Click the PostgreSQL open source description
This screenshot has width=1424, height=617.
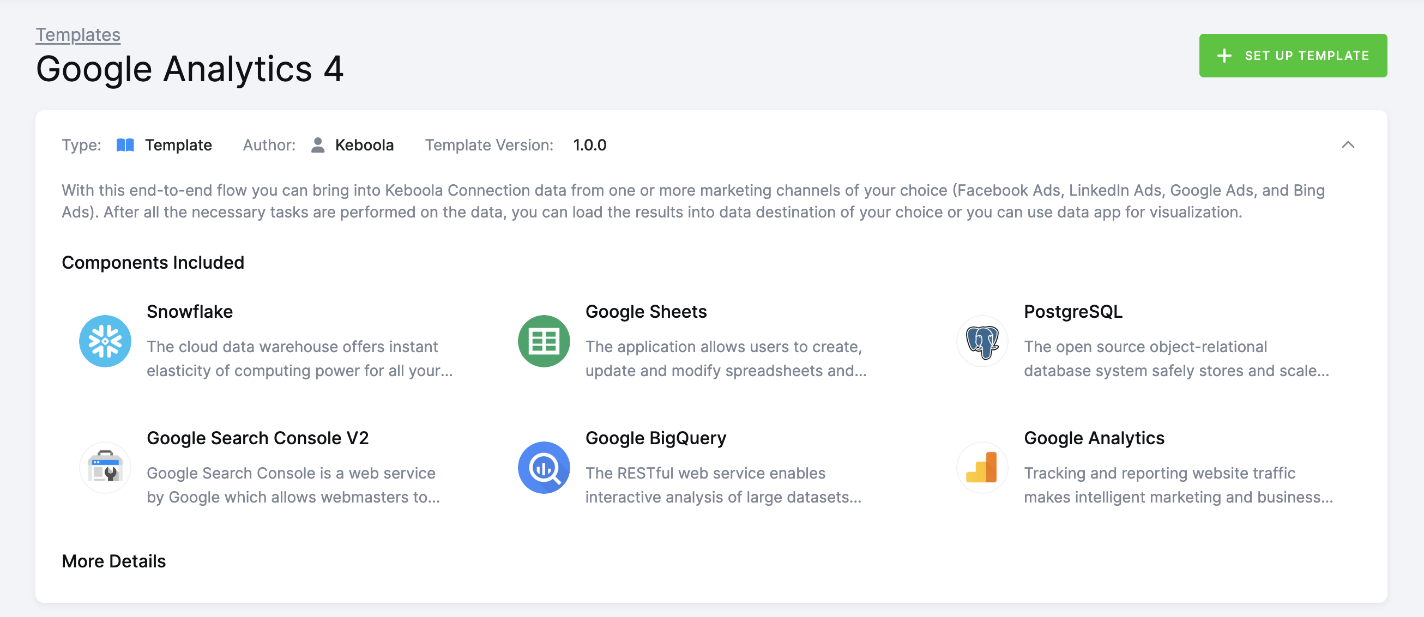1176,358
